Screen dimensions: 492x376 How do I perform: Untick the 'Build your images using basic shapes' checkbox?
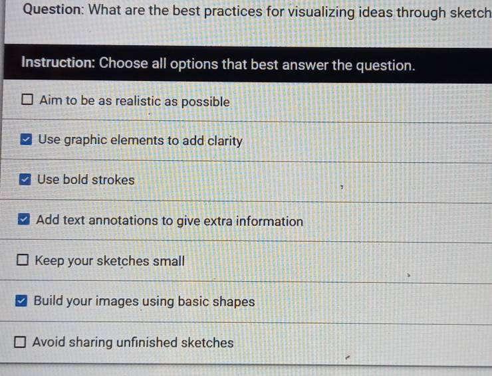[21, 302]
